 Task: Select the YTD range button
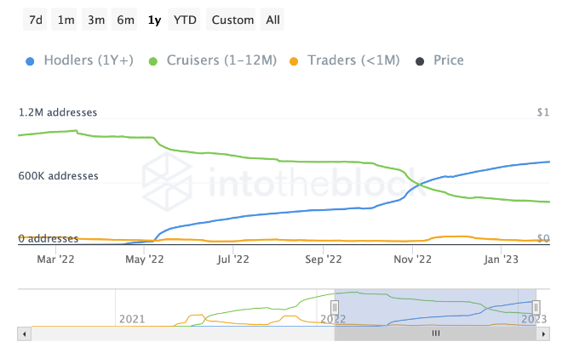click(184, 20)
